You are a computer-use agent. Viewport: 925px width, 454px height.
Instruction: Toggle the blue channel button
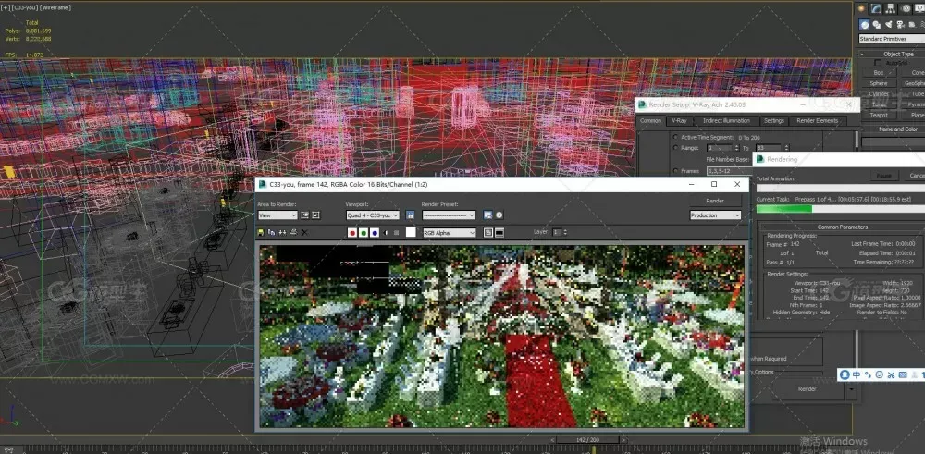(376, 233)
